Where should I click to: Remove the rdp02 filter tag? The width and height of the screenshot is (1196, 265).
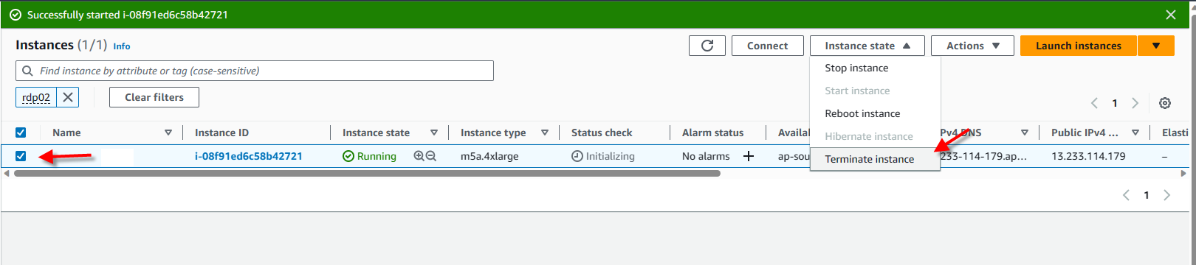[68, 97]
